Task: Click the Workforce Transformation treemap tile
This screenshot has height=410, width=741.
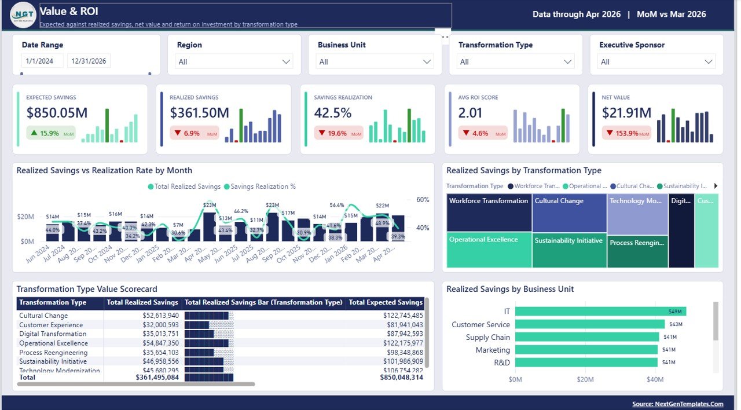Action: tap(489, 213)
